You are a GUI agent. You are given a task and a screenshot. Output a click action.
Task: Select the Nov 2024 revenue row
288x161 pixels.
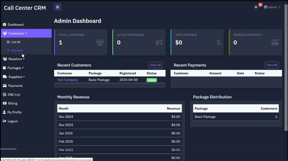tap(119, 116)
